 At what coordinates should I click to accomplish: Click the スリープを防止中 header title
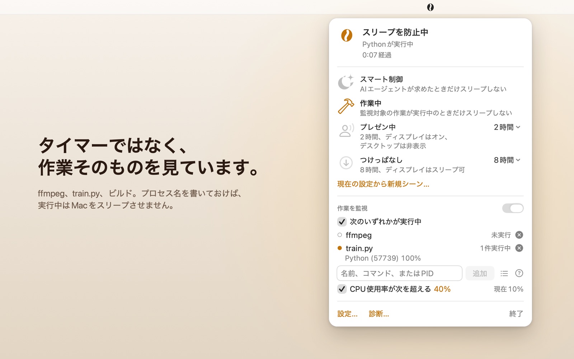click(x=395, y=32)
